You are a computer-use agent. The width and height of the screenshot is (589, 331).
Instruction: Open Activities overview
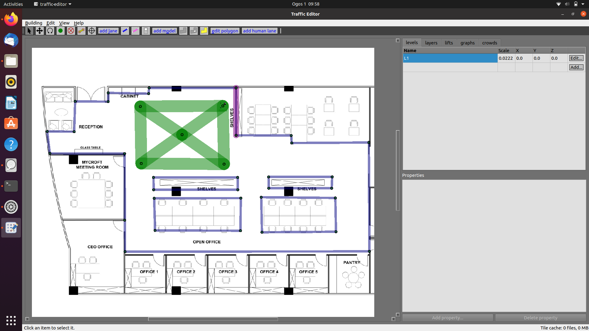click(x=13, y=4)
